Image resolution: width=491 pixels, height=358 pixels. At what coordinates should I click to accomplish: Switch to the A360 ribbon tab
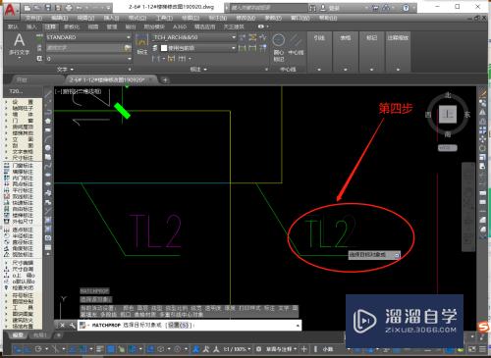pyautogui.click(x=180, y=26)
